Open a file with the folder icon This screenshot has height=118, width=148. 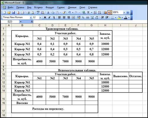(9, 12)
